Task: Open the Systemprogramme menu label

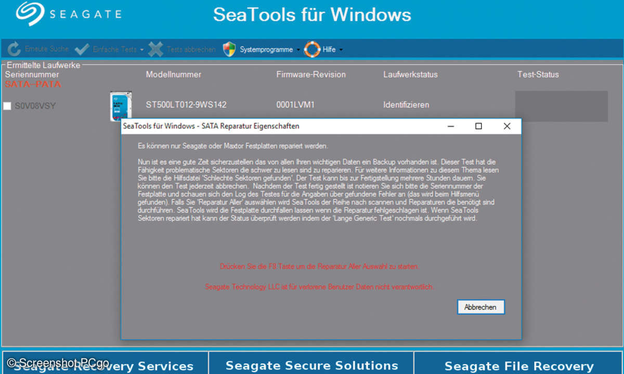Action: pos(266,49)
